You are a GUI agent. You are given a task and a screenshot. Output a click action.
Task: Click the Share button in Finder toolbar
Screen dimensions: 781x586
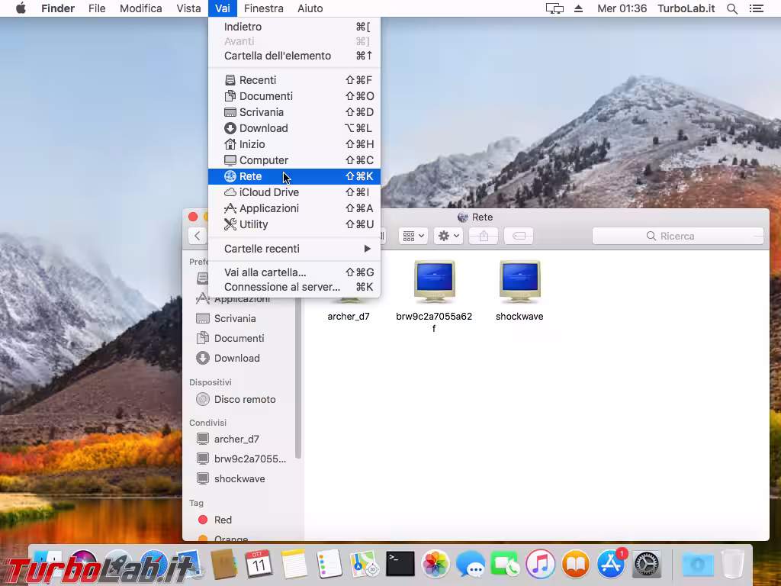(484, 237)
